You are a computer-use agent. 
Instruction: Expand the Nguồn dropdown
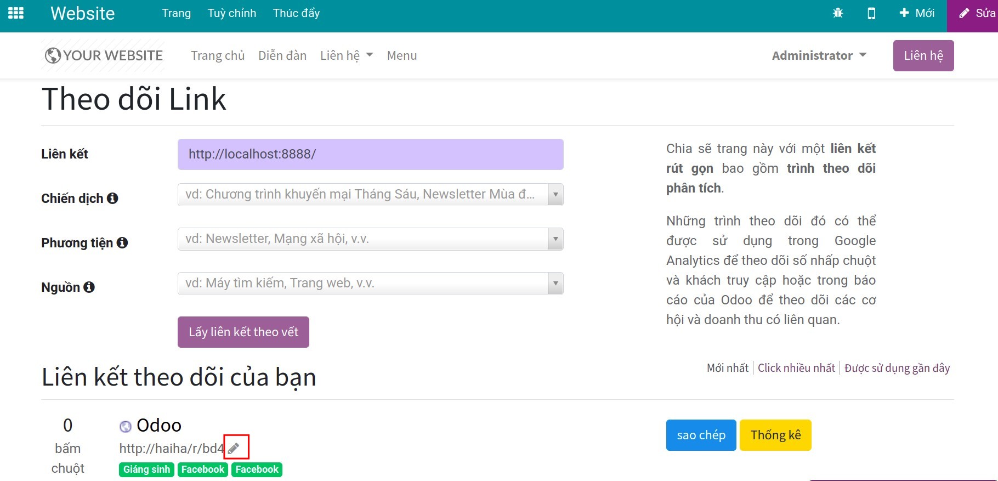click(555, 284)
